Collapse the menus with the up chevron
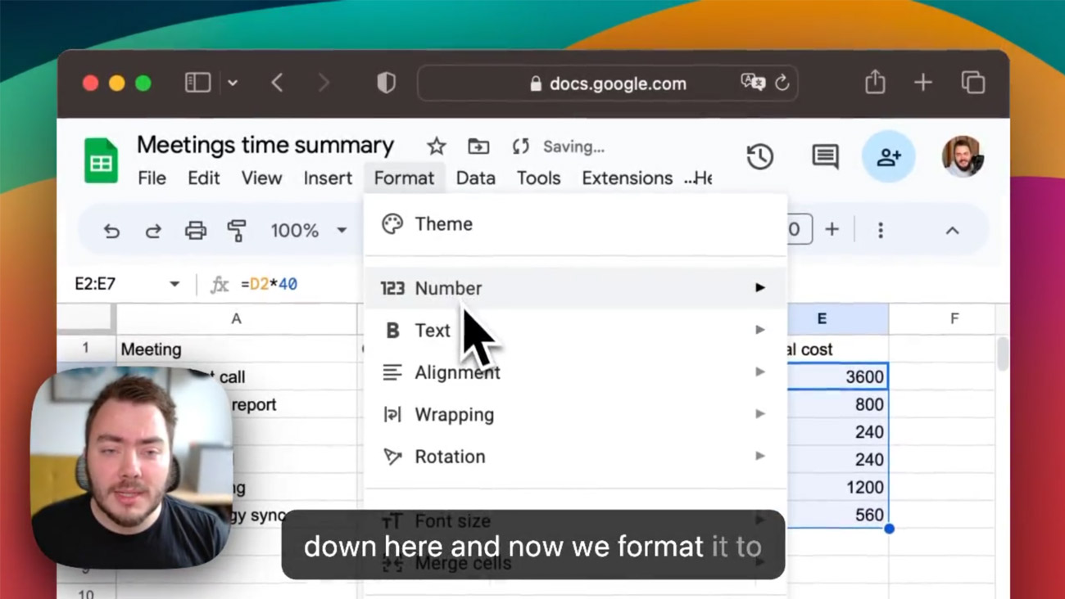 pyautogui.click(x=952, y=231)
